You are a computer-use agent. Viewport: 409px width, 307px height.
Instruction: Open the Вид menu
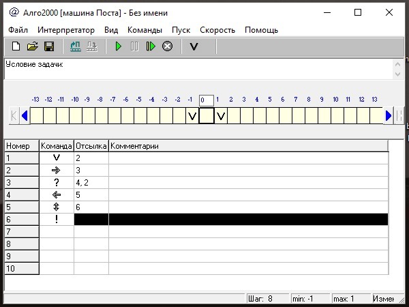pyautogui.click(x=111, y=30)
